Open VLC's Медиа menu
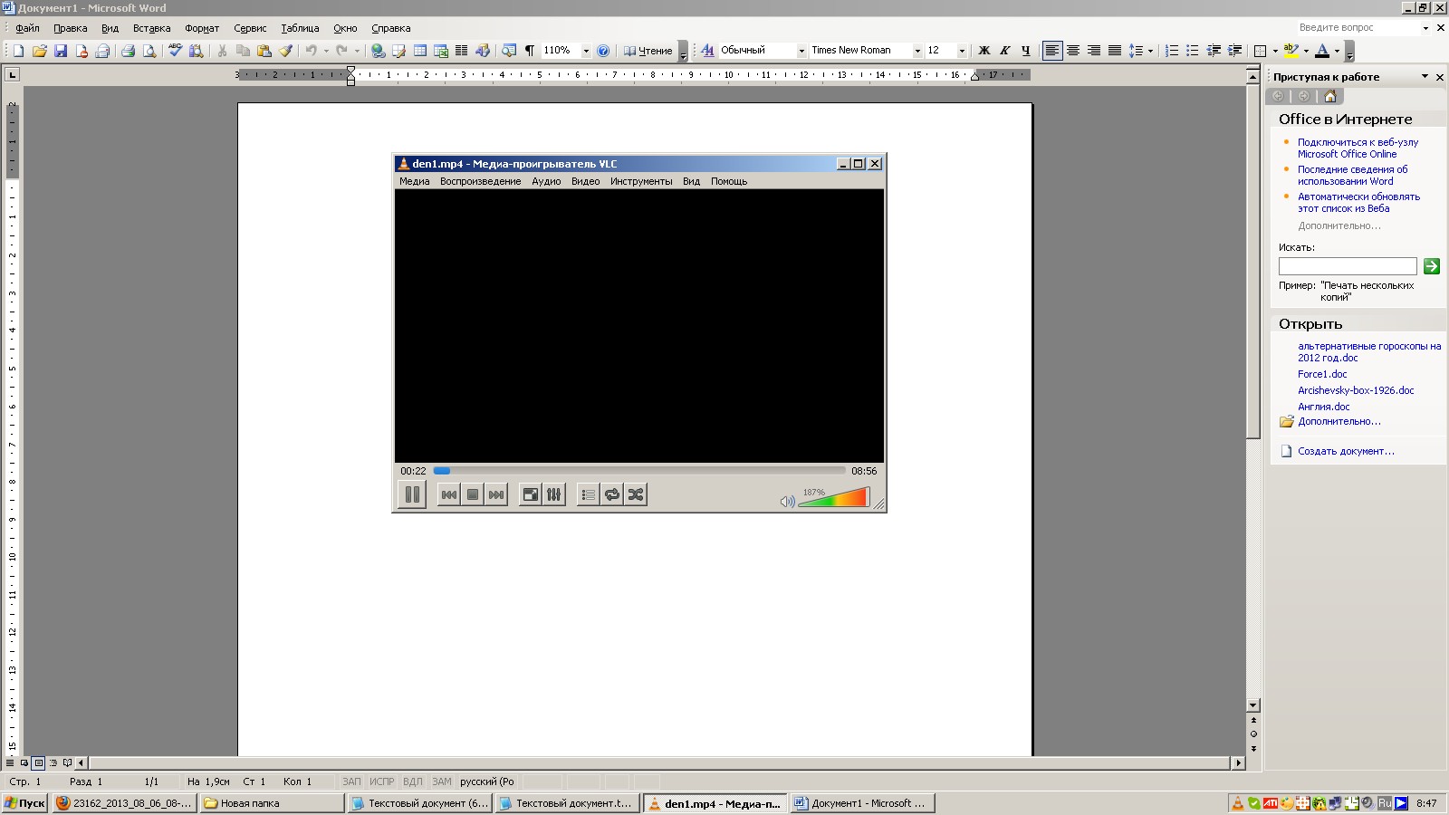This screenshot has height=815, width=1449. 414,181
